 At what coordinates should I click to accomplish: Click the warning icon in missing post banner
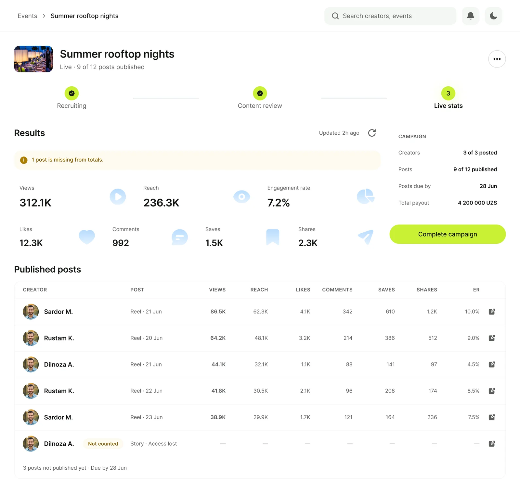tap(24, 160)
